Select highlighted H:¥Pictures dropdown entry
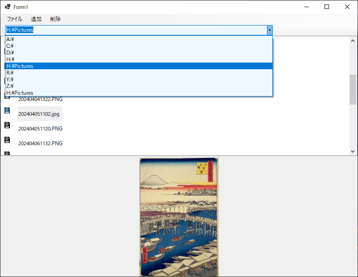This screenshot has width=358, height=277. [139, 66]
